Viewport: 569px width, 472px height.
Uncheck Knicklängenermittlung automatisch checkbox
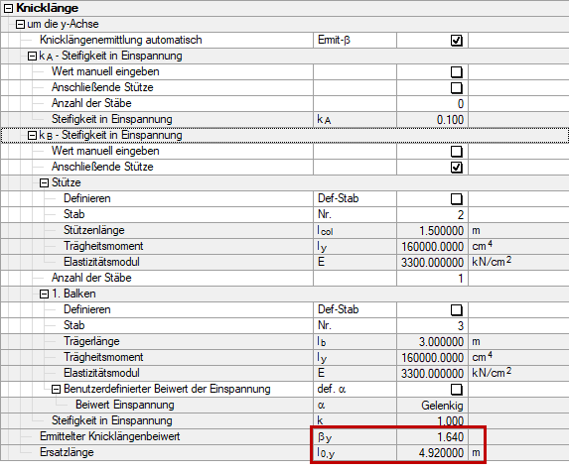(457, 41)
